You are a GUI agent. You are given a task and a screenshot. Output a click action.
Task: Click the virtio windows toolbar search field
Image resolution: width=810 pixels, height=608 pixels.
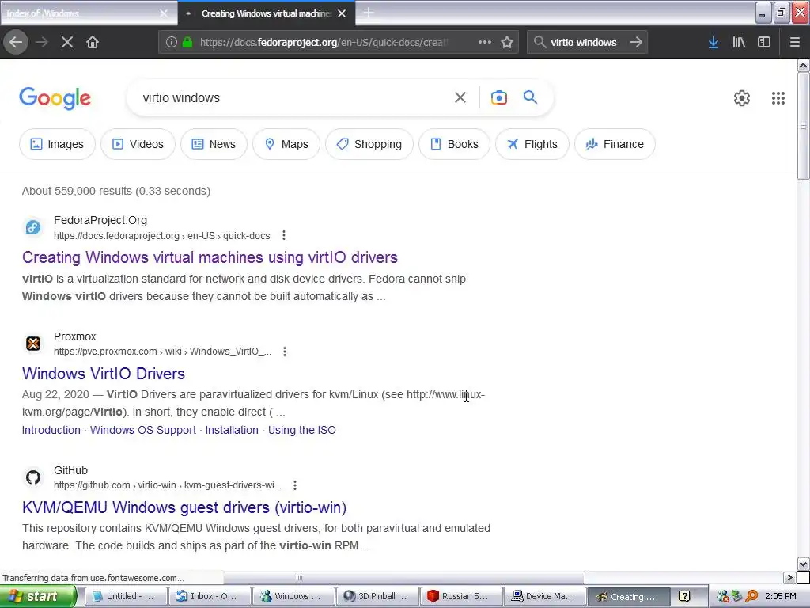click(x=584, y=42)
